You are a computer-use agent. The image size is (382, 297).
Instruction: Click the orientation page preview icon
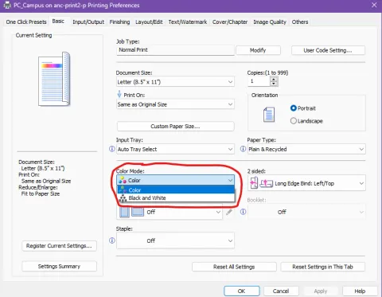tap(269, 115)
